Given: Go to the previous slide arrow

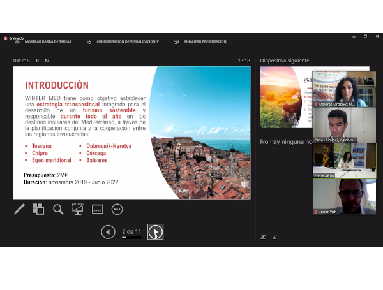Looking at the screenshot, I should 109,232.
